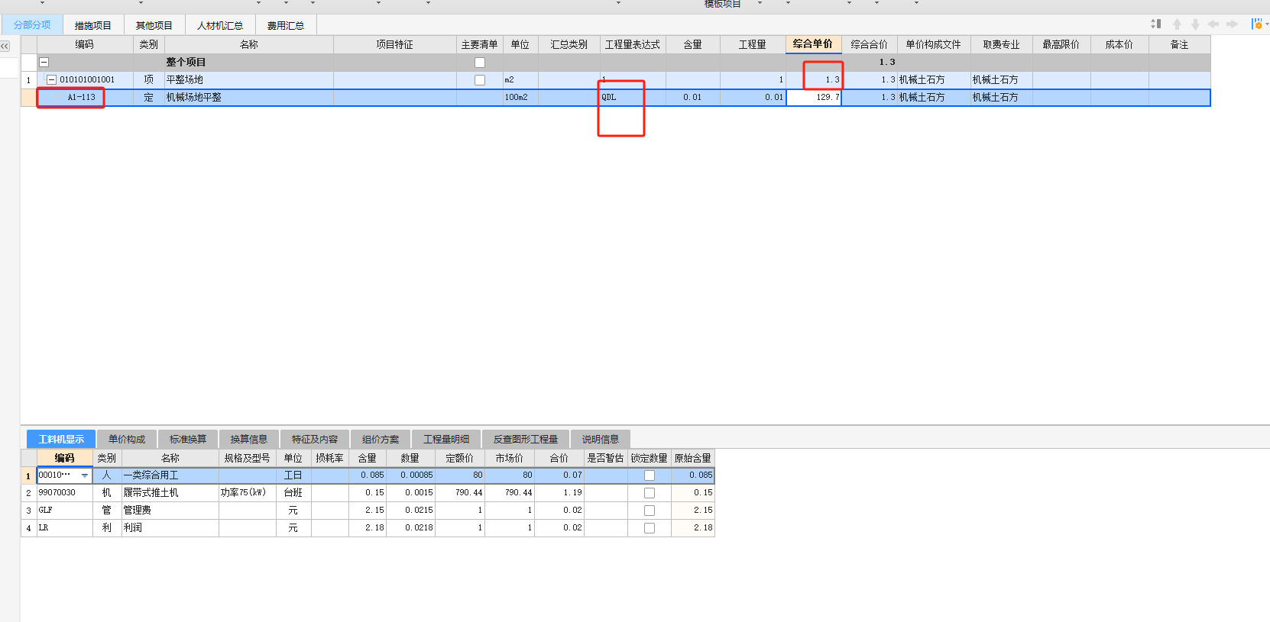The image size is (1270, 622).
Task: Click the 备注 column header
Action: click(1180, 45)
